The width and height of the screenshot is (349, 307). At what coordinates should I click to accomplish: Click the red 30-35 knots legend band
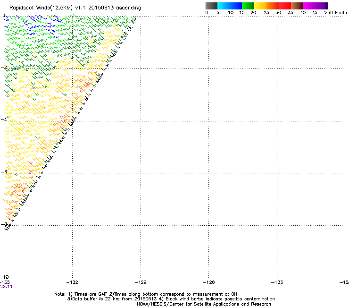[x=285, y=6]
